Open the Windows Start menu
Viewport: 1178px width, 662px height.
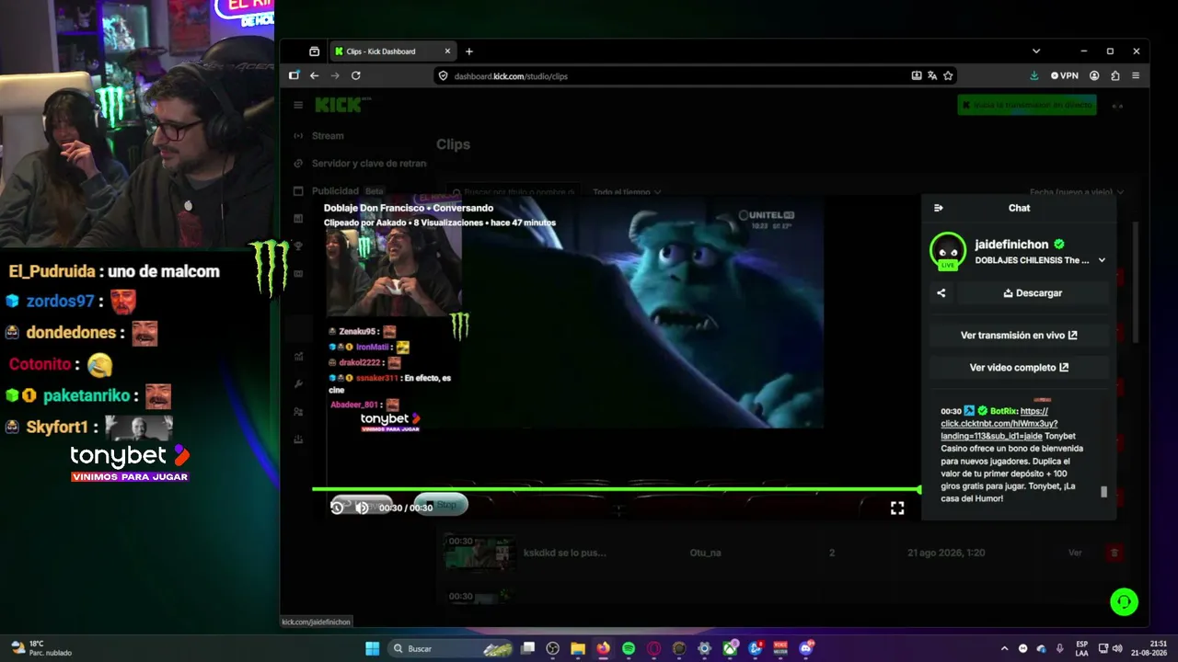point(372,648)
